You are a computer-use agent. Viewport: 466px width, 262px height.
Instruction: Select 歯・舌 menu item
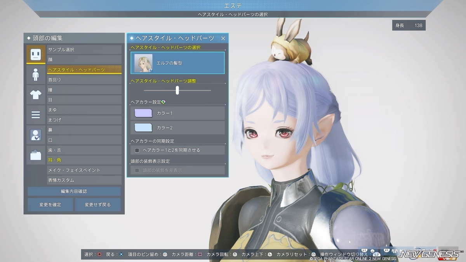coord(84,150)
